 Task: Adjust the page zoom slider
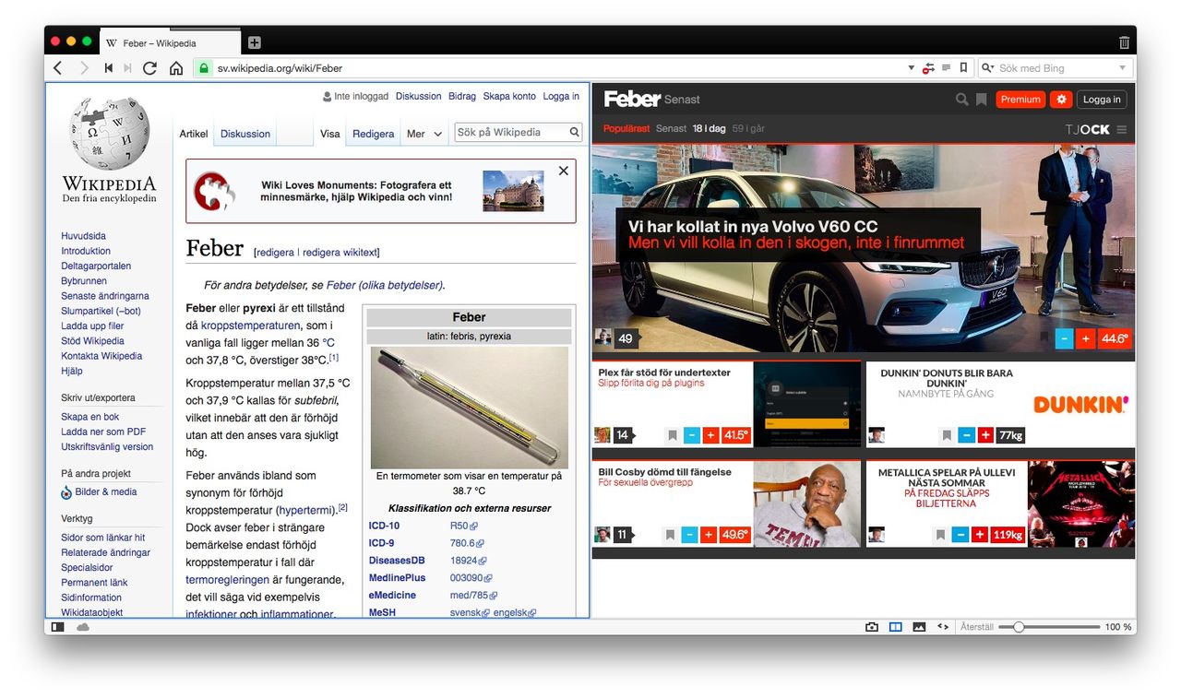[1050, 627]
